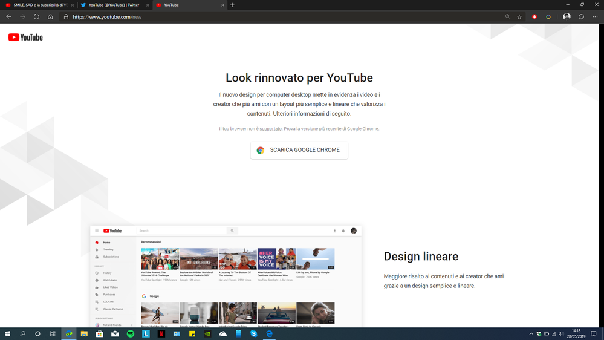Click the colorful ring extension icon
This screenshot has width=604, height=340.
[x=548, y=16]
